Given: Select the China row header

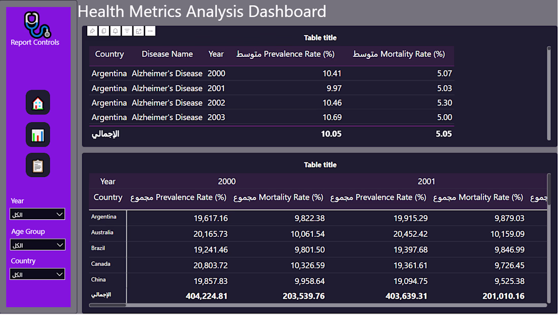Looking at the screenshot, I should tap(98, 280).
